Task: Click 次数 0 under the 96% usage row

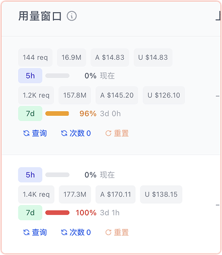Action: [x=76, y=133]
